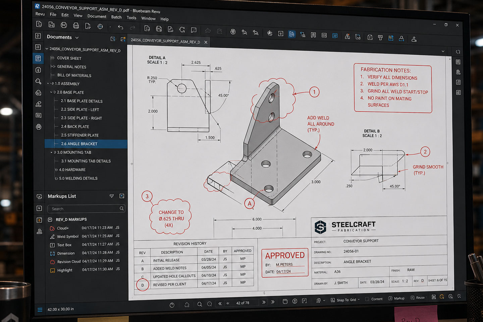Select 2.5 STIFFENER PLATE in the tree

(x=80, y=135)
